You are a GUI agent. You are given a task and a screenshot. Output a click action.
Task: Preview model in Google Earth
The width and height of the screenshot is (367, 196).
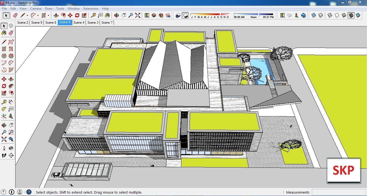[304, 15]
